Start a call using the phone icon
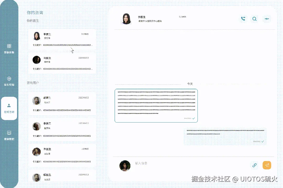The width and height of the screenshot is (283, 188). coord(243,19)
